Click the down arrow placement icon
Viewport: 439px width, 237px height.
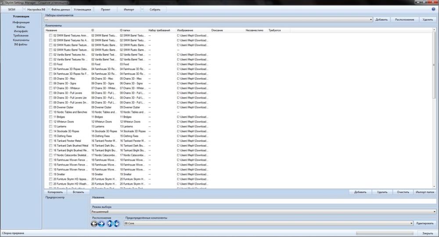click(x=116, y=223)
